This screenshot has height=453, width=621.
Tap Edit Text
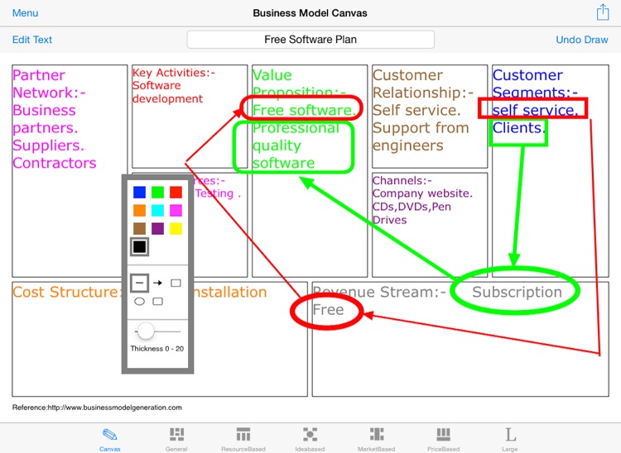pyautogui.click(x=32, y=40)
